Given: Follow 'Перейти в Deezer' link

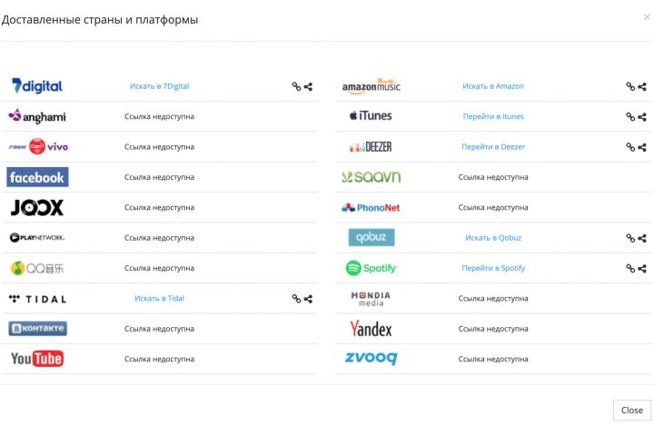Looking at the screenshot, I should click(x=492, y=147).
